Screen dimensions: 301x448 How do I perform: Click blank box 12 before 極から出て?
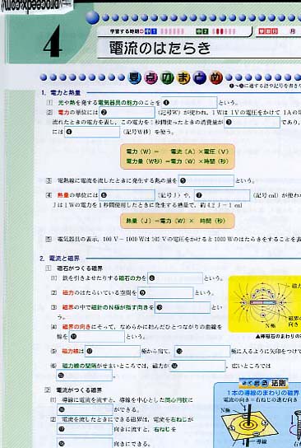pyautogui.click(x=113, y=351)
